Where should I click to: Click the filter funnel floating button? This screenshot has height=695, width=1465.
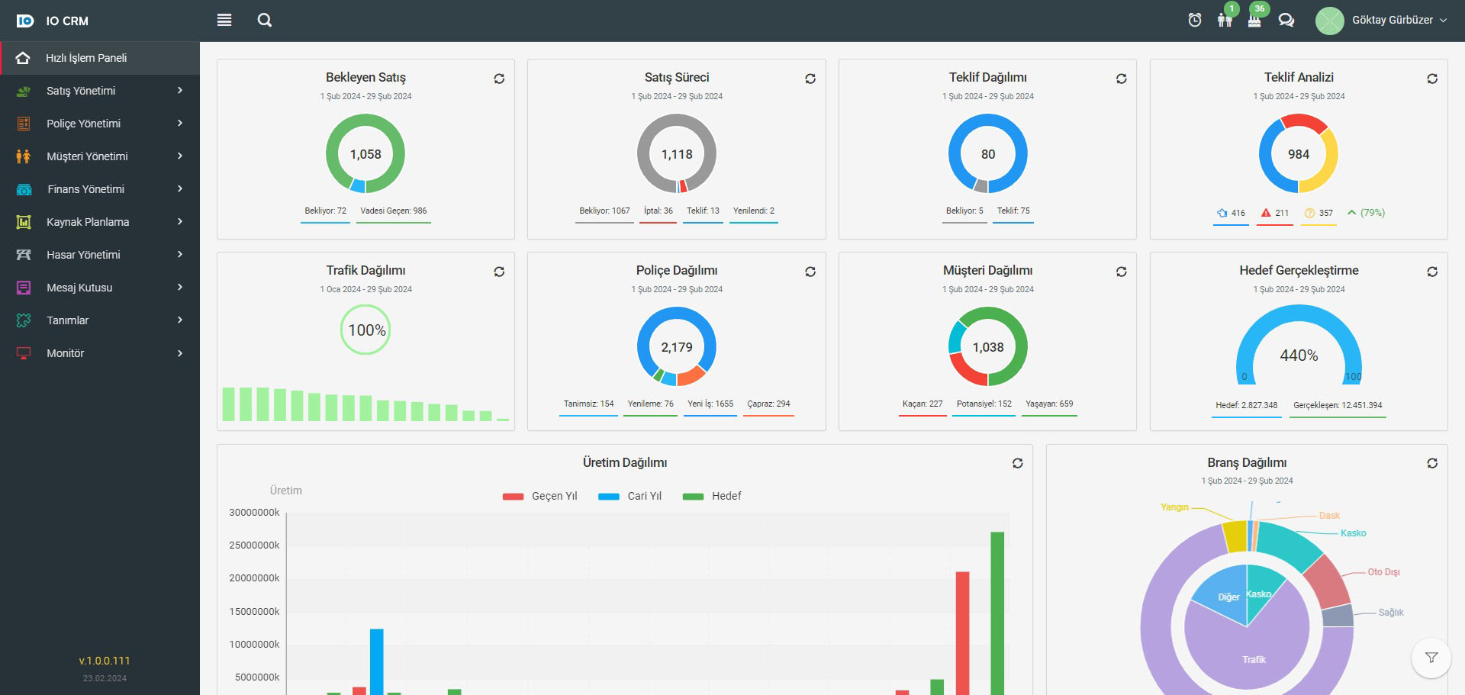[x=1431, y=658]
